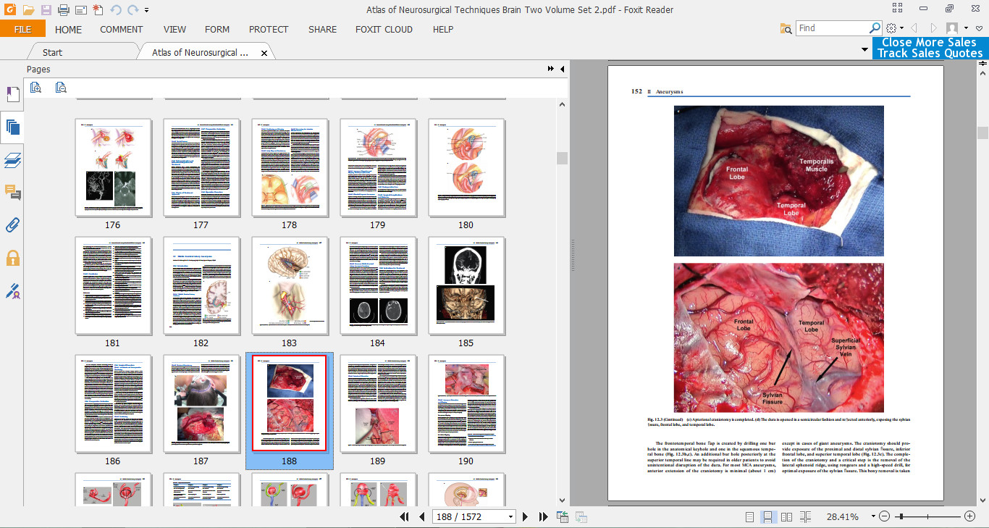Select page 176 thumbnail
This screenshot has width=989, height=528.
pyautogui.click(x=113, y=167)
